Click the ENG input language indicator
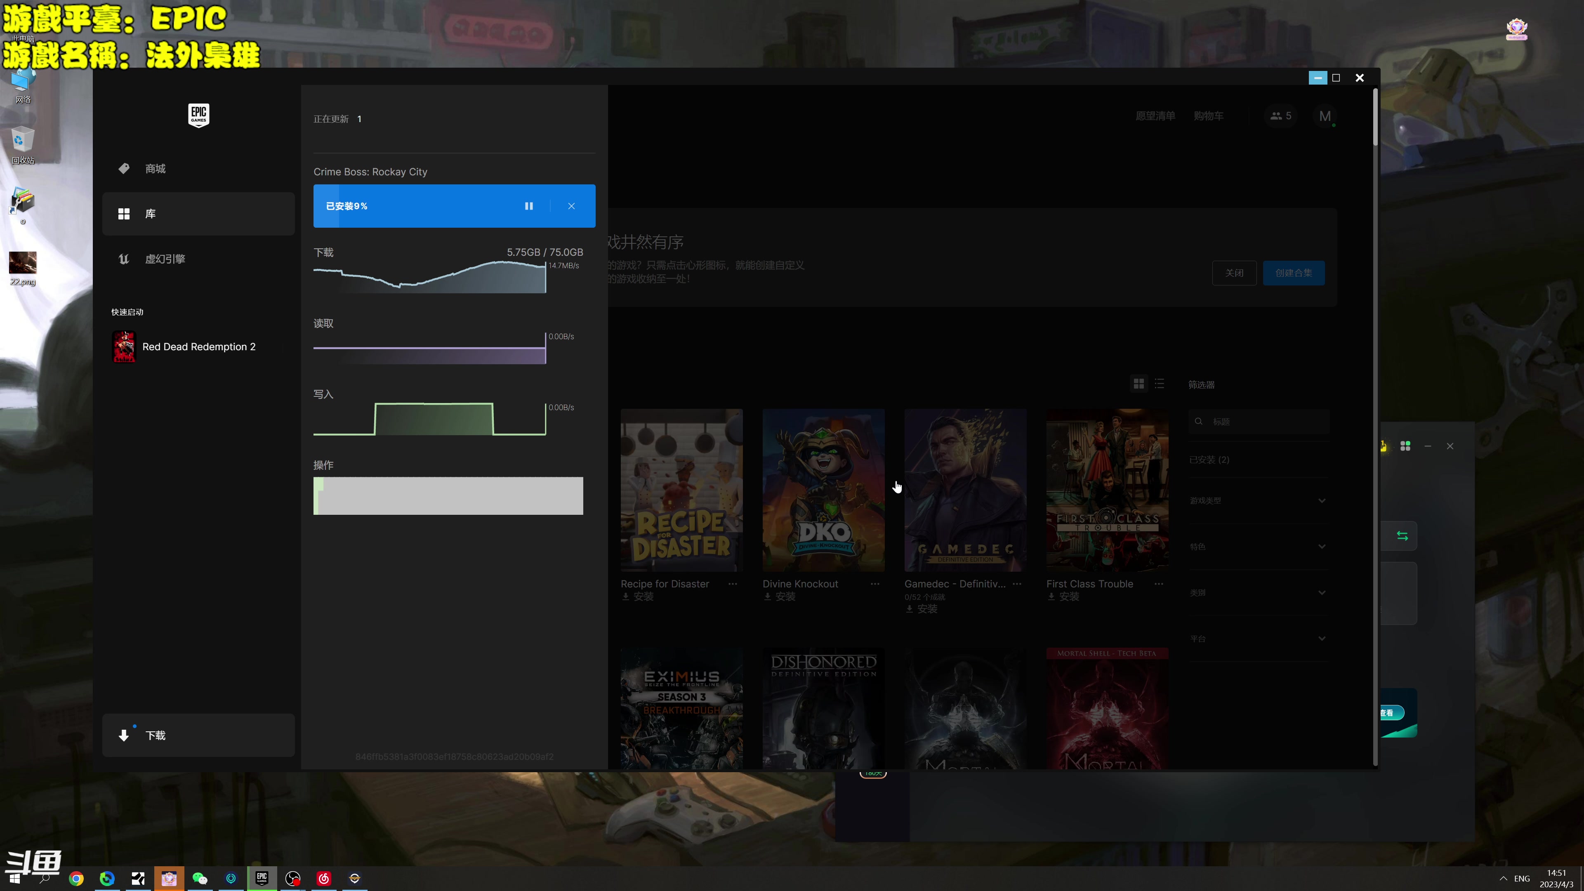The height and width of the screenshot is (891, 1584). click(x=1522, y=879)
